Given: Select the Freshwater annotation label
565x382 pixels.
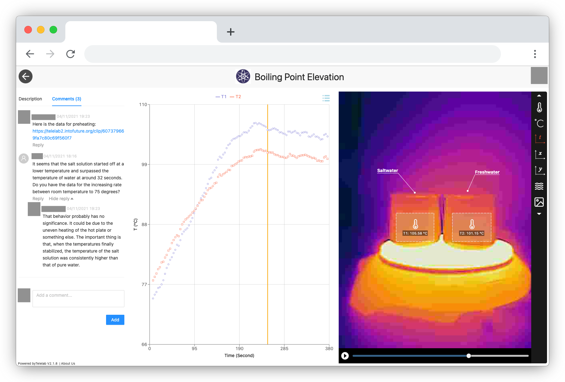Looking at the screenshot, I should pos(487,172).
